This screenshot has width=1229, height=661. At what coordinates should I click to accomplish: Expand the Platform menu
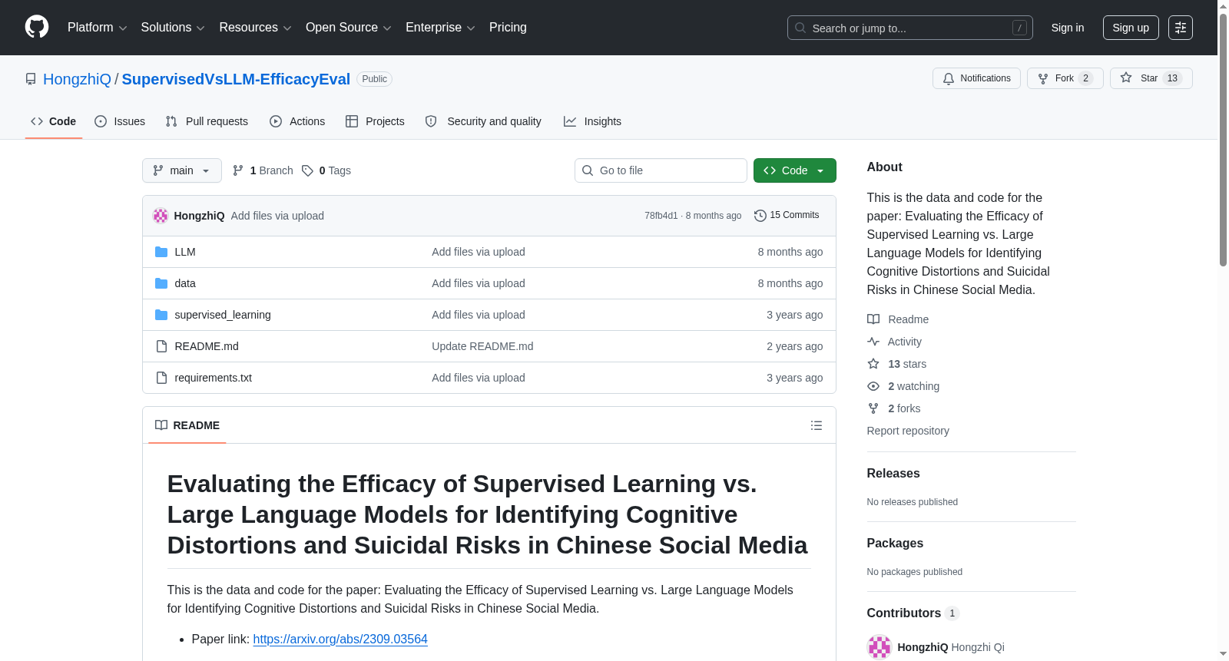point(98,28)
